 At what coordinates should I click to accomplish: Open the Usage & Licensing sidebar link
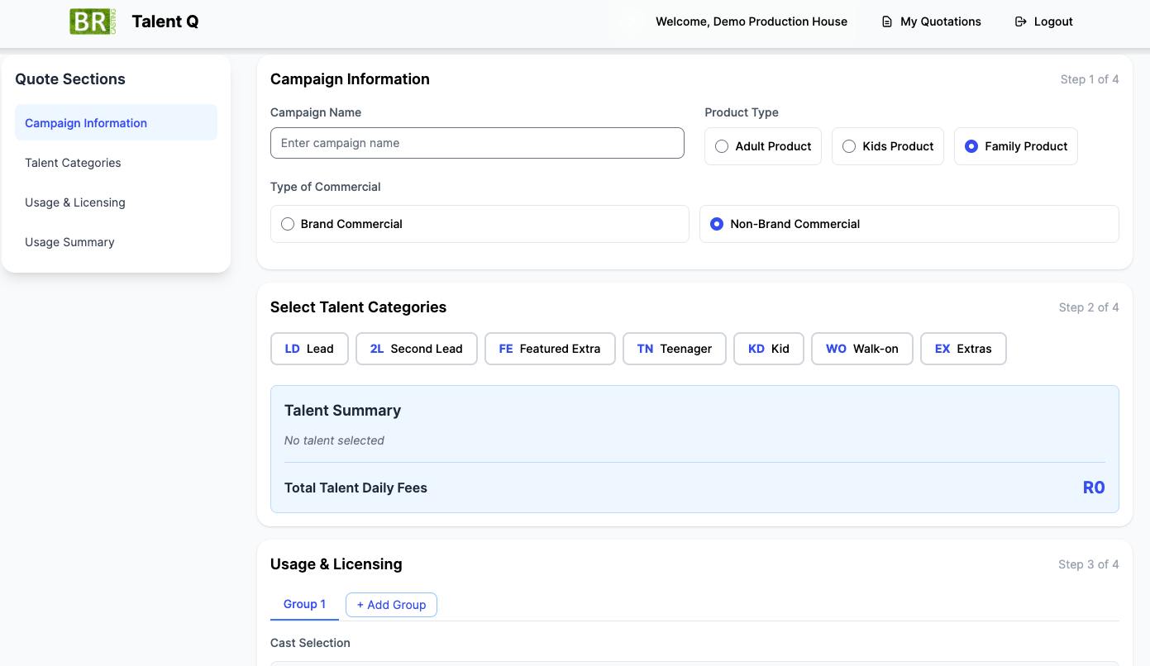[x=75, y=202]
